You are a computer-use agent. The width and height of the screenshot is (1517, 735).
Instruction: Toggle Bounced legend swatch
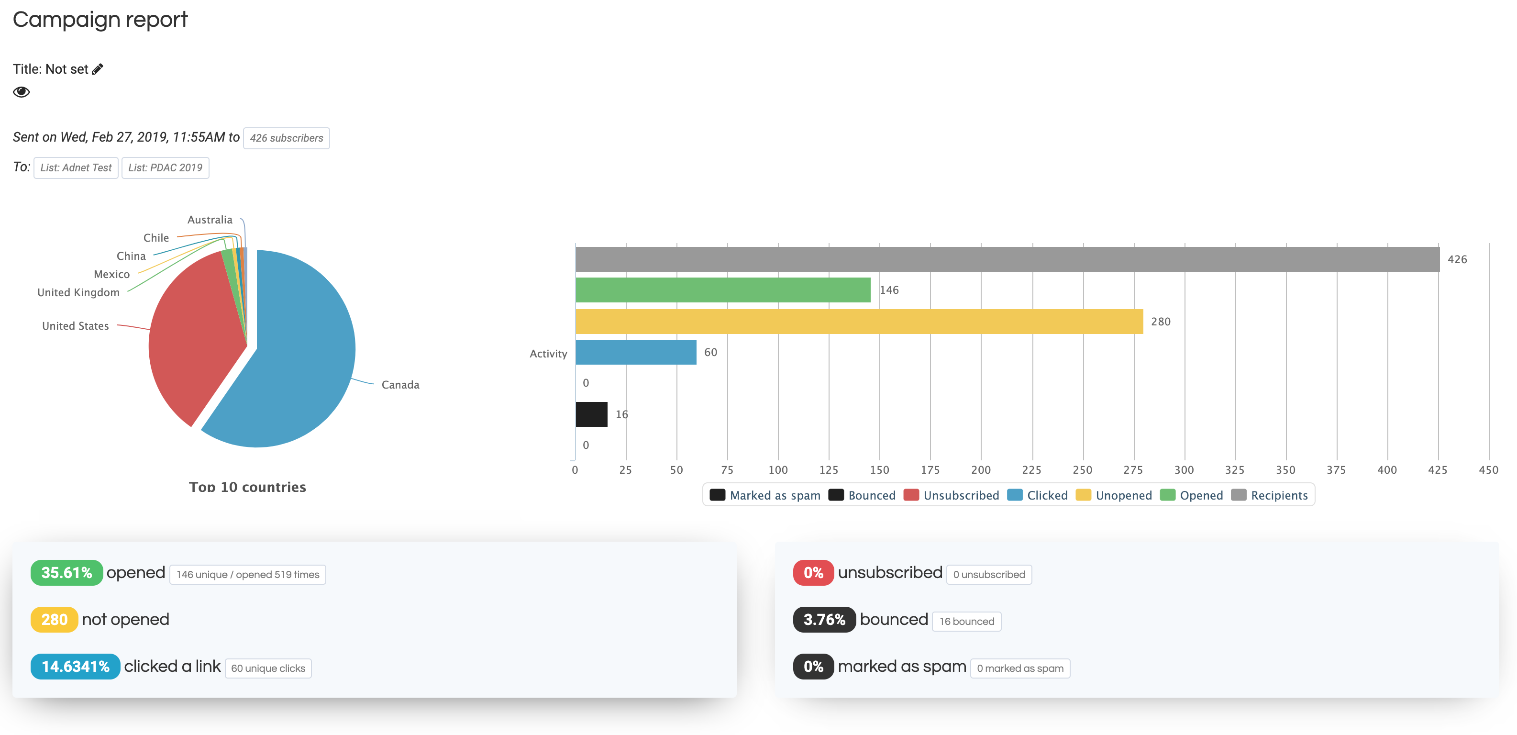[836, 495]
